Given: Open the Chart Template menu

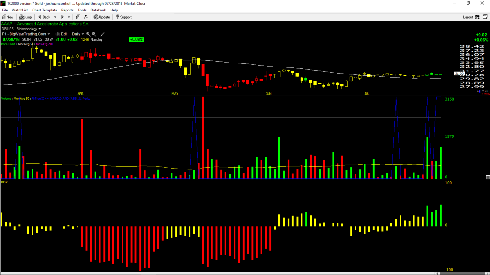Looking at the screenshot, I should [45, 10].
